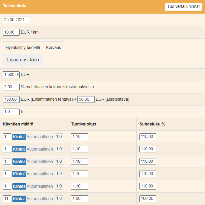Click the Suhdeluku field showing 100,00
This screenshot has width=205, height=205.
tap(148, 199)
